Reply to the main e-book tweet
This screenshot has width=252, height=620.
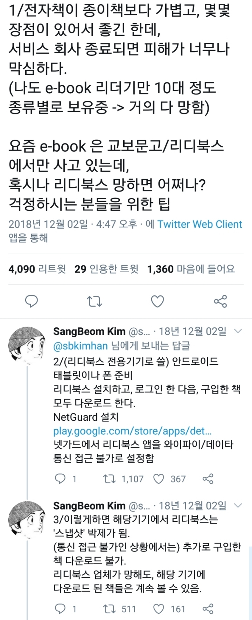[x=31, y=301]
